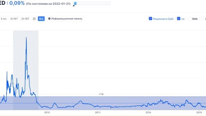Click the active Все range button
This screenshot has height=116, width=206.
pyautogui.click(x=41, y=19)
